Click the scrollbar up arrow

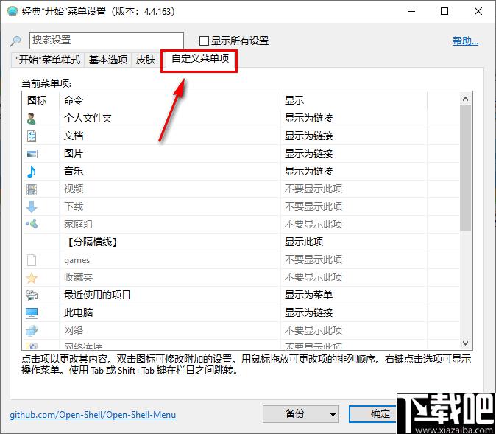coord(465,99)
